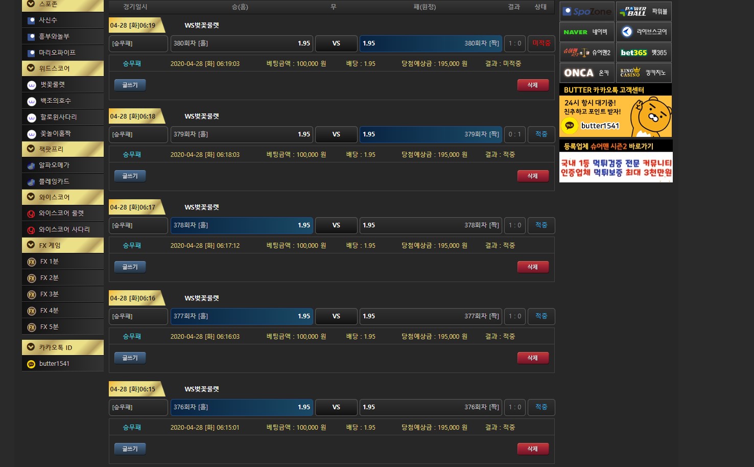Click the 미적중 status on 380회차

point(541,43)
